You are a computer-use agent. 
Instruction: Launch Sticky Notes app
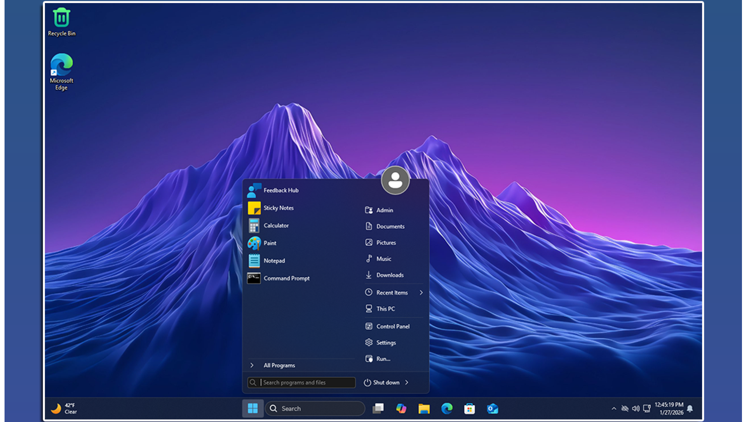tap(278, 208)
